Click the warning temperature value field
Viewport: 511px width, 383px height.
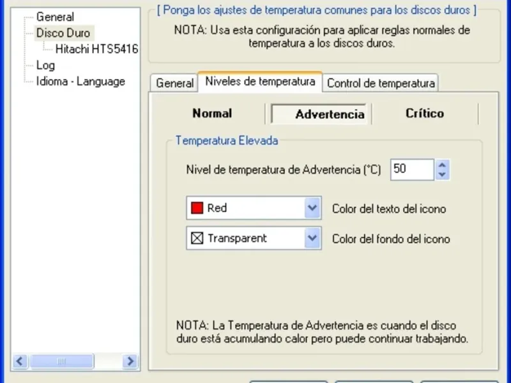pos(411,169)
